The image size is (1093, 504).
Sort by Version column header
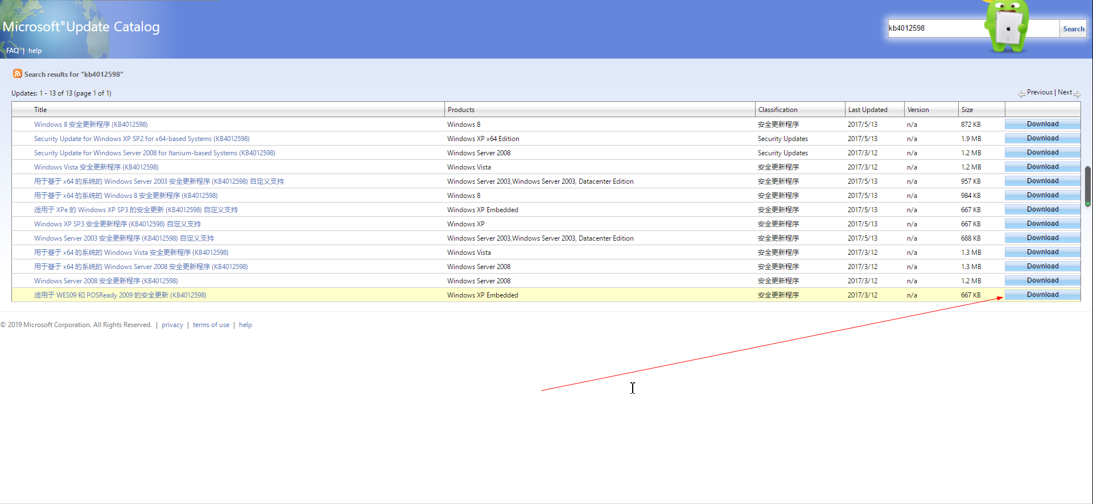tap(918, 110)
